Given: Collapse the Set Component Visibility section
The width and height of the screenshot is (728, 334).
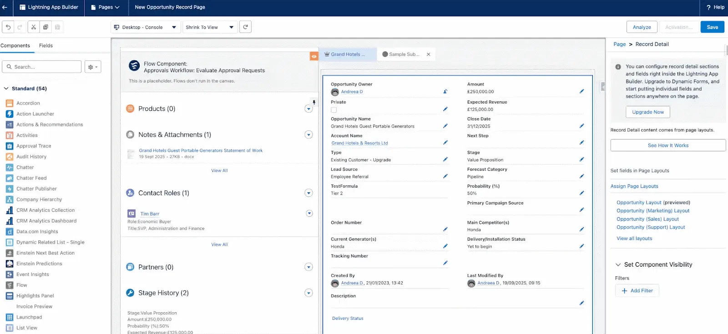Looking at the screenshot, I should [618, 264].
